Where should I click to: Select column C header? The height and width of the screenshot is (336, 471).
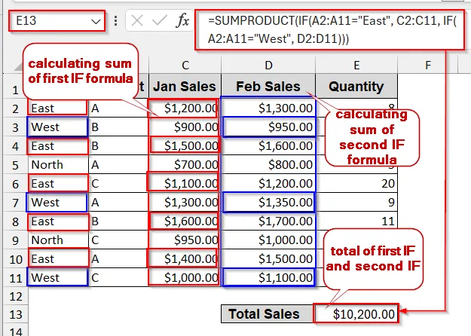point(185,65)
